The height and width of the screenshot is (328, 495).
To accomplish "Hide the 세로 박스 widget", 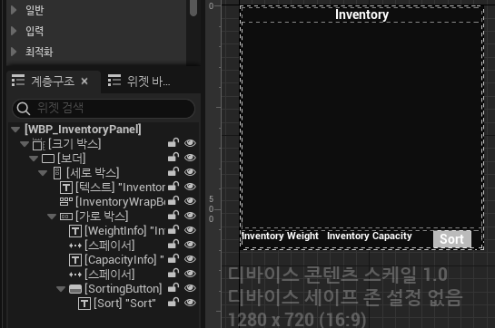I will [190, 172].
